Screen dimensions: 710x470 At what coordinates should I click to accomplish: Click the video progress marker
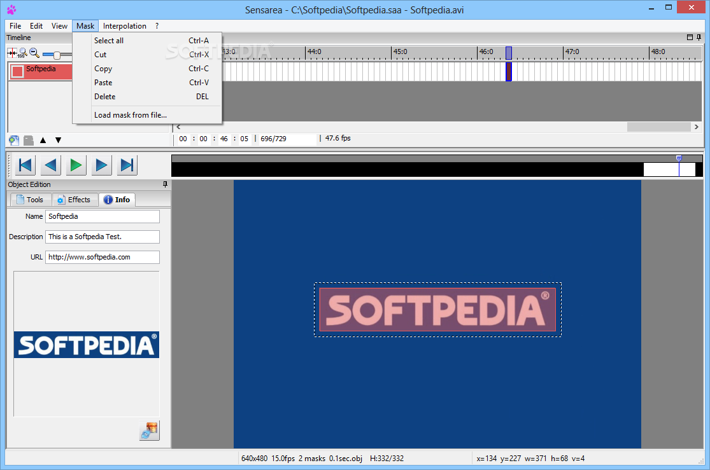point(679,158)
